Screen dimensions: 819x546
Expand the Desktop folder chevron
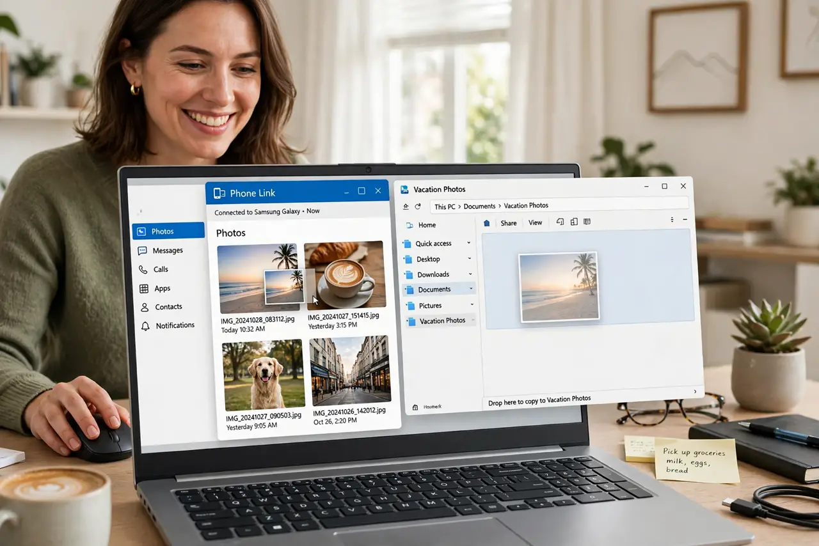click(470, 258)
